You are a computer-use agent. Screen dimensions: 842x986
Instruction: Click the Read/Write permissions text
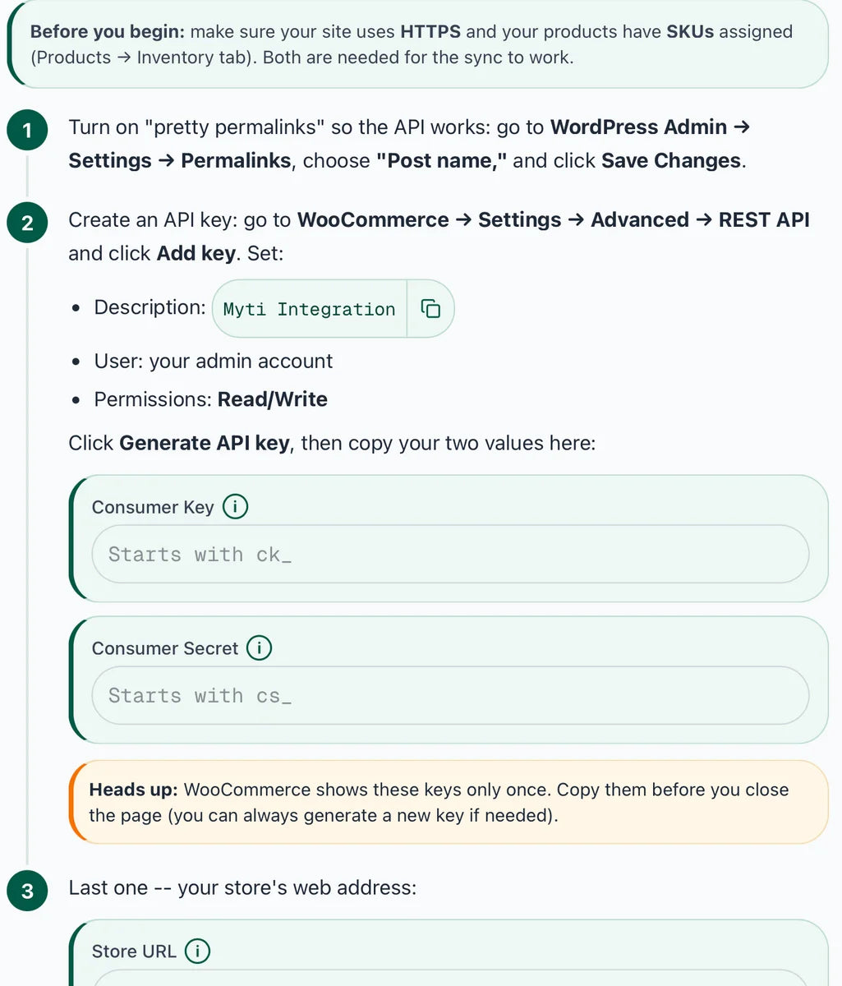(273, 399)
